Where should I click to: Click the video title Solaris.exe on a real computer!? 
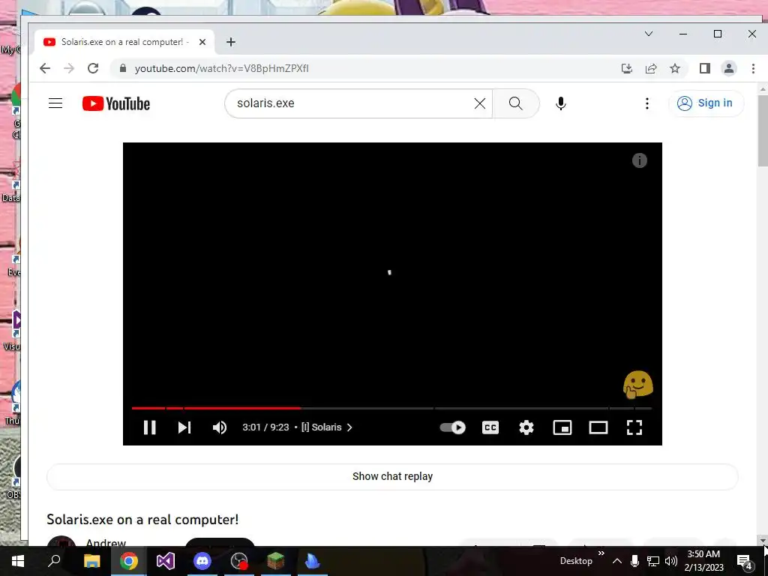click(x=142, y=520)
